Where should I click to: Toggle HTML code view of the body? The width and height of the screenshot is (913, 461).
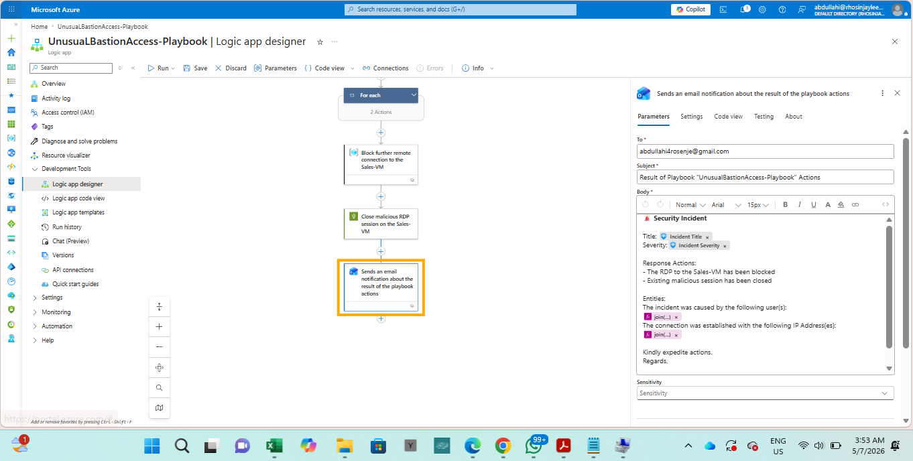click(x=886, y=205)
